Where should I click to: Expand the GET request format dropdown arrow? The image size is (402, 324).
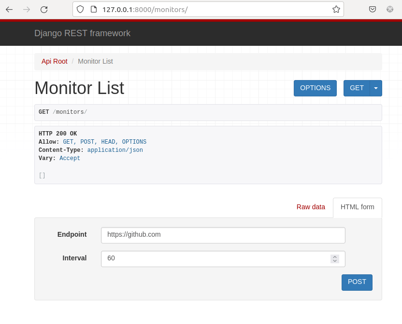tap(375, 88)
